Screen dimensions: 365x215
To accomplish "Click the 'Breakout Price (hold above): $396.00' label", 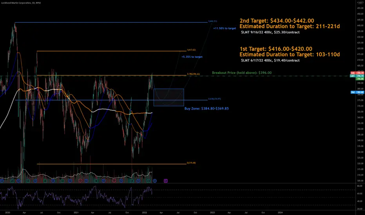I will (x=242, y=73).
